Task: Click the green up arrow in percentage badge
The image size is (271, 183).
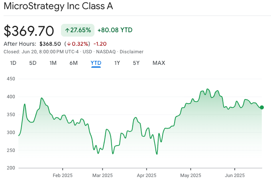Action: (67, 30)
